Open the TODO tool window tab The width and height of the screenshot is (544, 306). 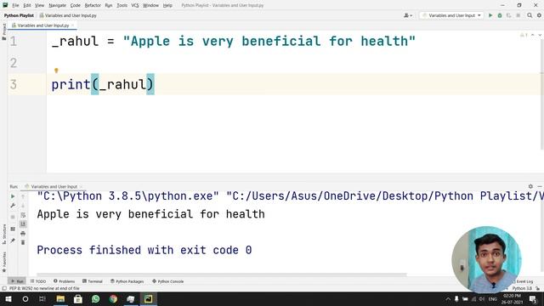point(38,281)
